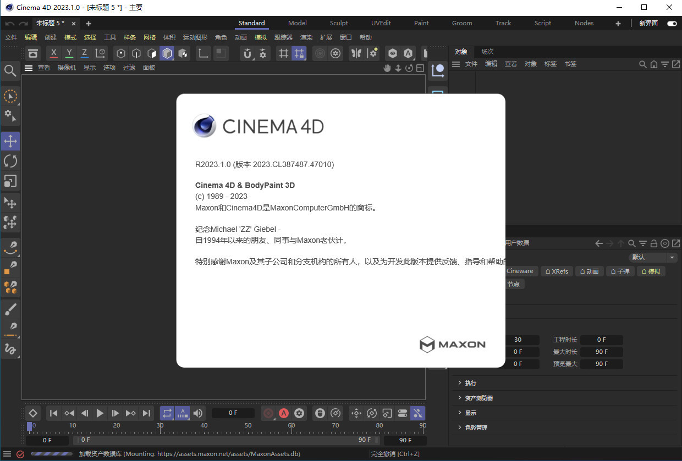
Task: Play animation forwards
Action: [100, 413]
